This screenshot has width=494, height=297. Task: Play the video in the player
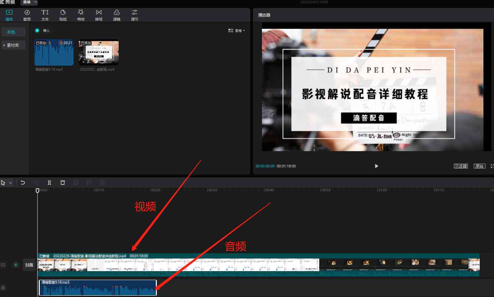[376, 166]
